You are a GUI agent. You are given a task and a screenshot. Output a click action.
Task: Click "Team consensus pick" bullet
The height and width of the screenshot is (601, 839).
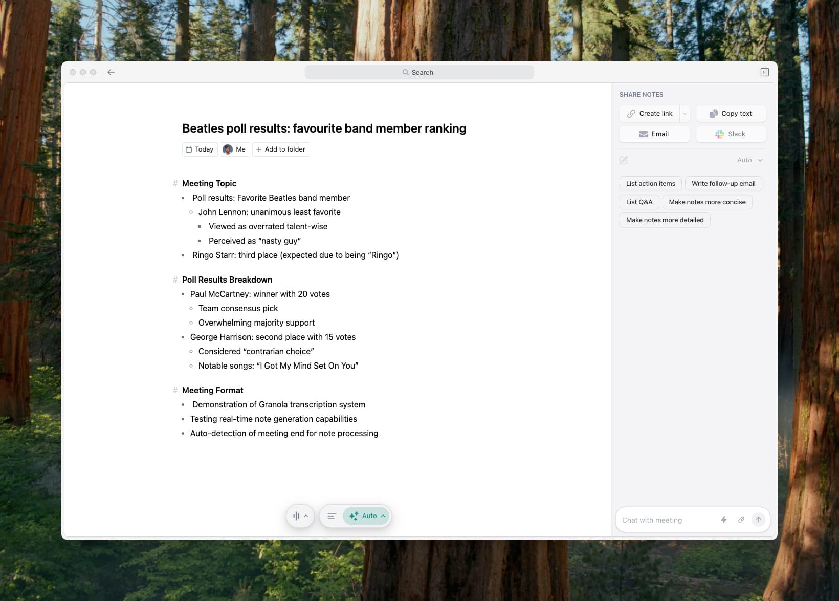238,308
